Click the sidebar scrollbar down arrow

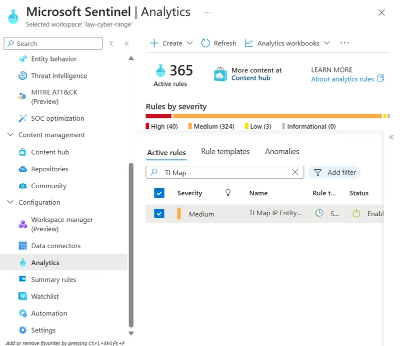pos(131,333)
